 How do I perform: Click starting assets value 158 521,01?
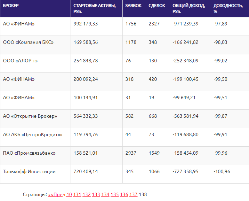click(x=86, y=153)
